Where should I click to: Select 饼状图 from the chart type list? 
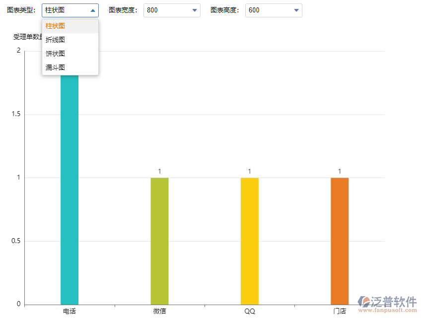(x=55, y=53)
